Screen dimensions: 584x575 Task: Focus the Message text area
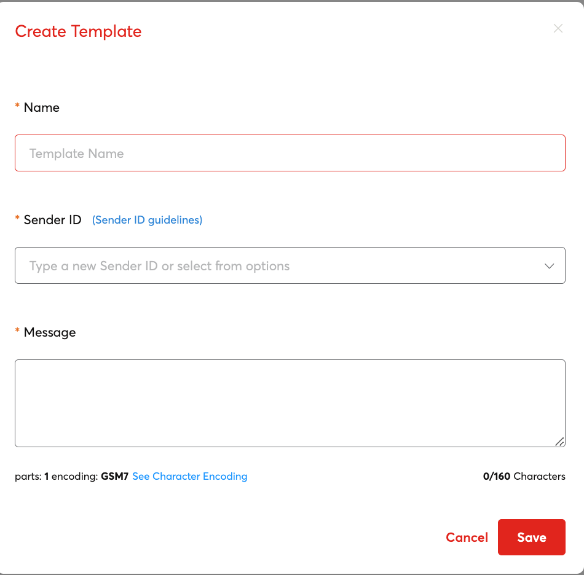(x=290, y=403)
